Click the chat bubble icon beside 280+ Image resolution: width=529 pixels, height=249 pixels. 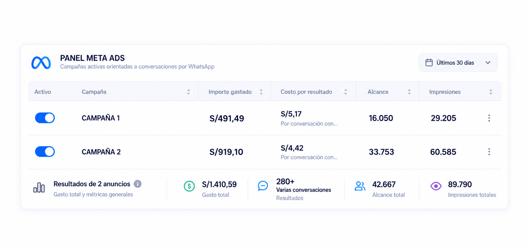tap(263, 186)
